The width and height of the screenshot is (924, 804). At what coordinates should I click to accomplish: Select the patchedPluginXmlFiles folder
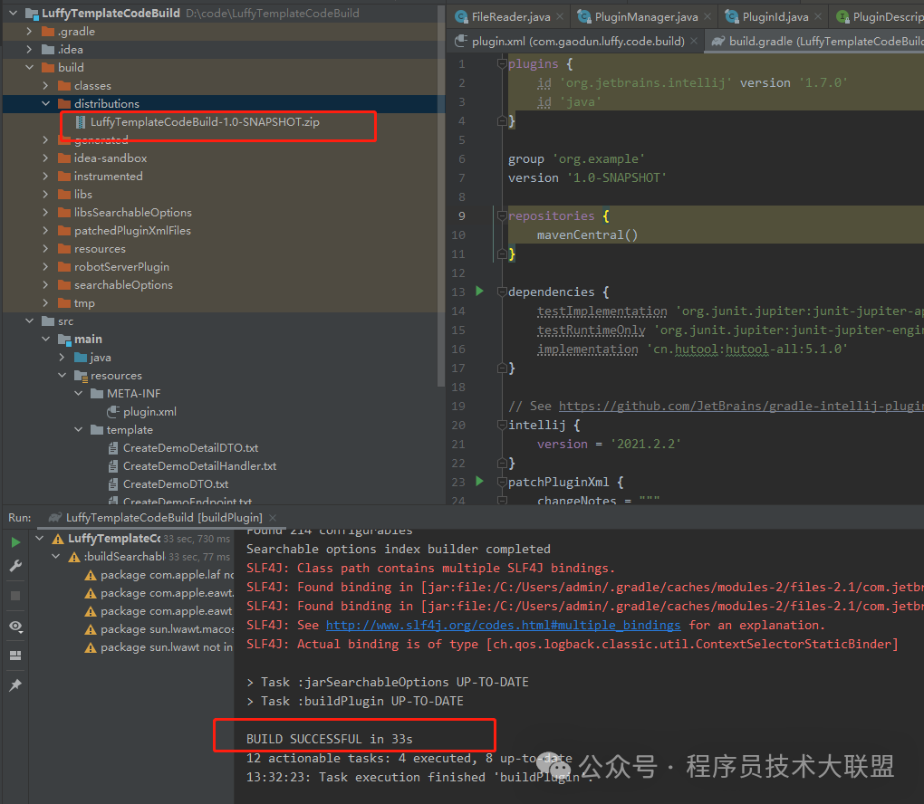132,231
